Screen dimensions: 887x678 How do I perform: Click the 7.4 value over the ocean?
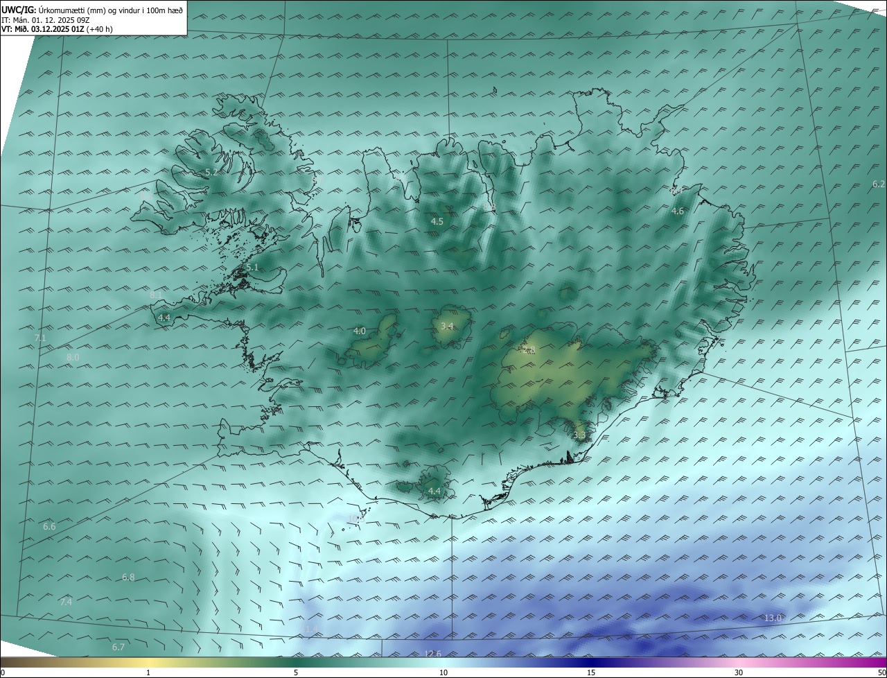click(66, 602)
